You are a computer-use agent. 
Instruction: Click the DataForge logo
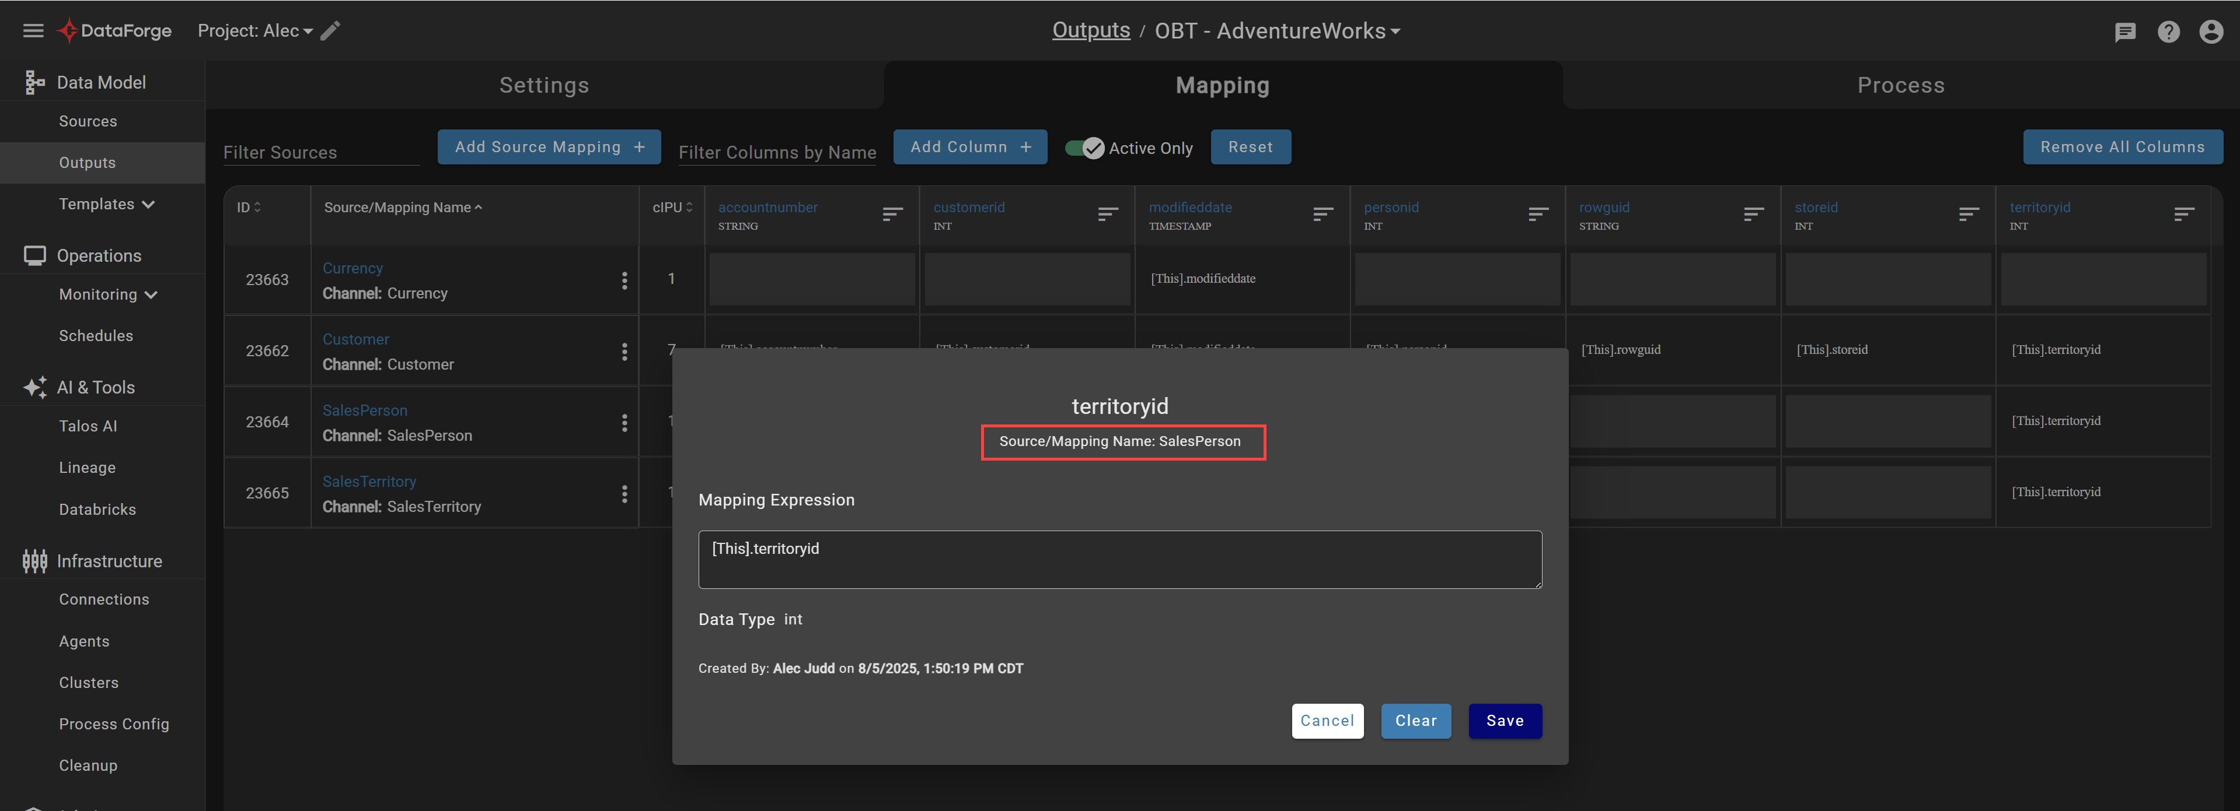tap(69, 30)
